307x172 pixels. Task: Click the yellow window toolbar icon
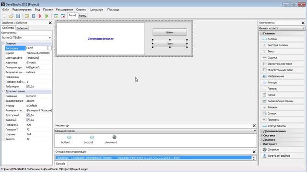[27, 16]
